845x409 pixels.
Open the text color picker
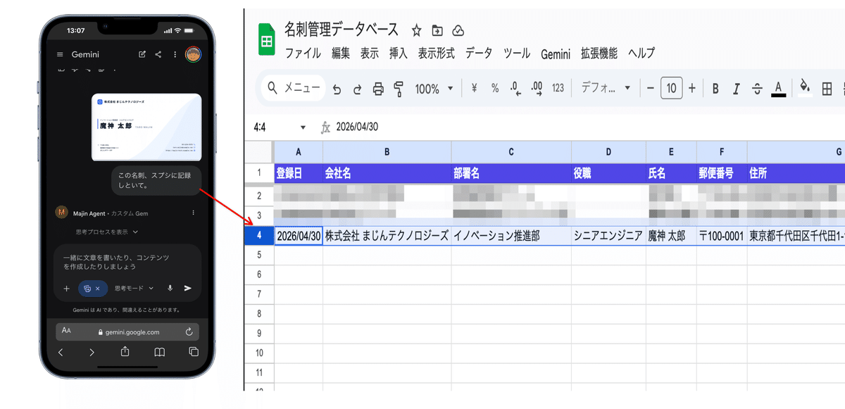point(778,89)
